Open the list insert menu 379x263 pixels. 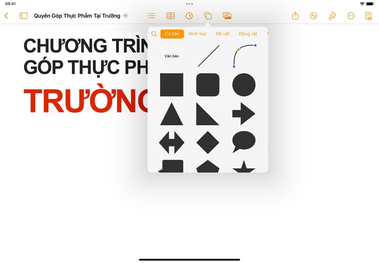click(151, 16)
